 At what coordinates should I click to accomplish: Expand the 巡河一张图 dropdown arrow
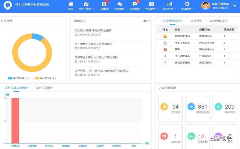(93, 9)
